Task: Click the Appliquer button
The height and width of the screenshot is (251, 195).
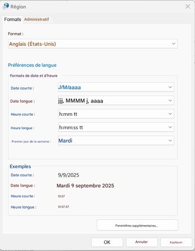Action: click(x=176, y=242)
